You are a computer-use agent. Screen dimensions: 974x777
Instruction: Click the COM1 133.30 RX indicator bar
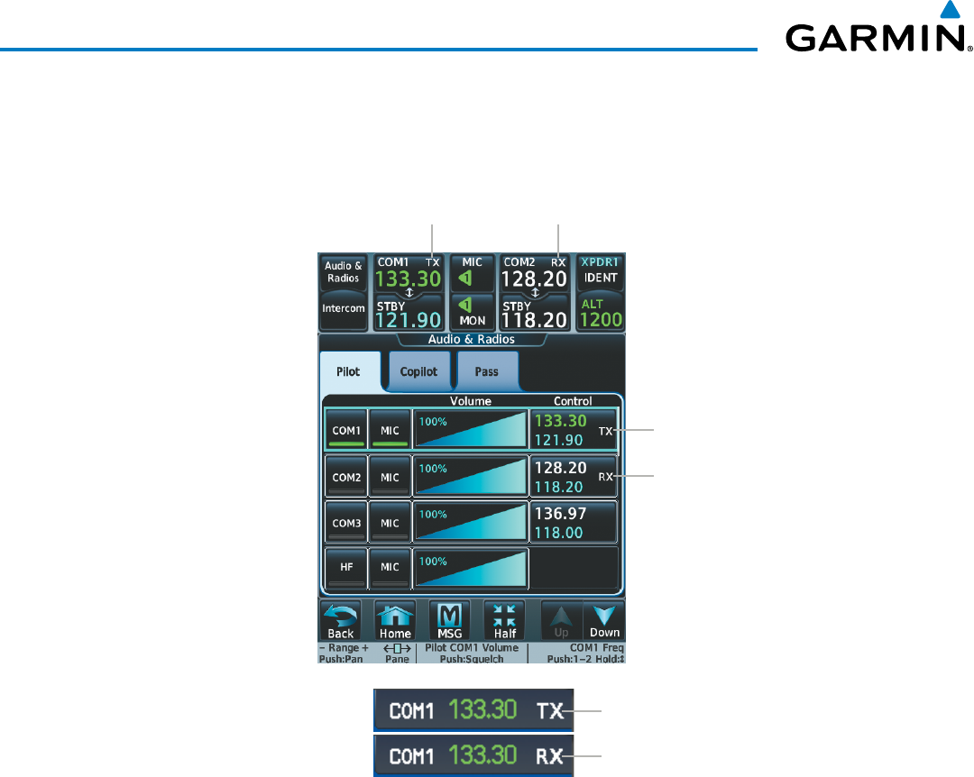click(x=473, y=756)
